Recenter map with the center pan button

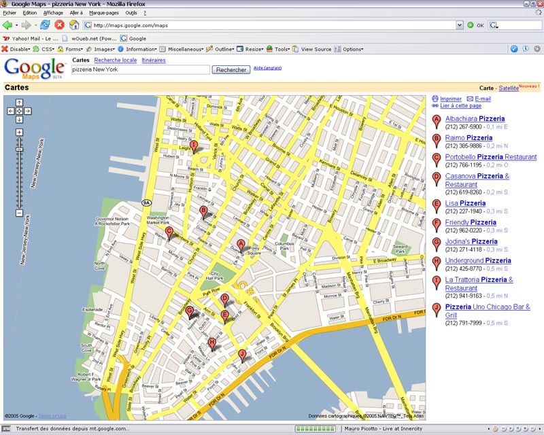click(x=20, y=111)
